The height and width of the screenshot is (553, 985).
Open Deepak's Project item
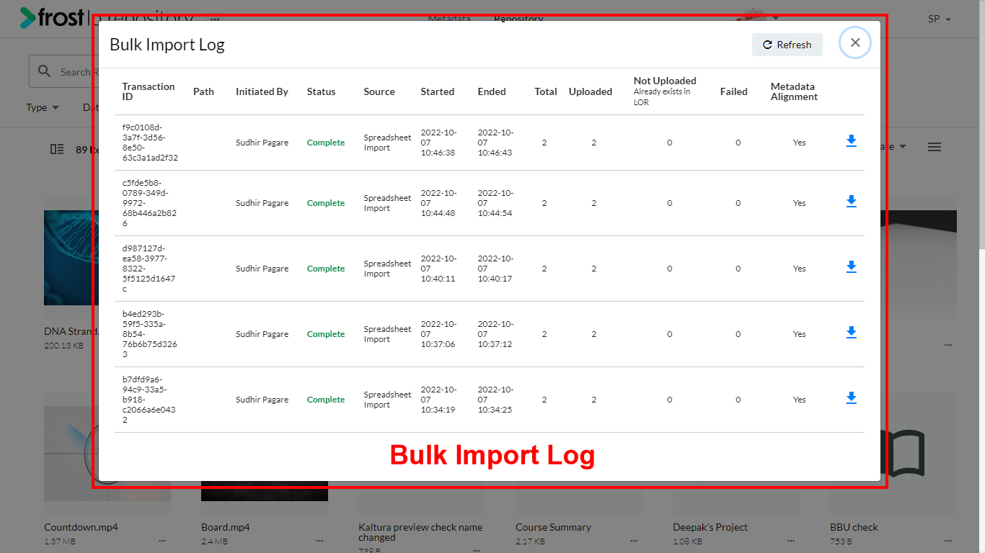(x=710, y=527)
